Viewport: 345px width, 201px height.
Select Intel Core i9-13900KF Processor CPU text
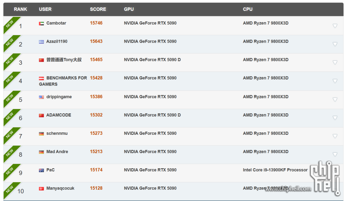275,170
